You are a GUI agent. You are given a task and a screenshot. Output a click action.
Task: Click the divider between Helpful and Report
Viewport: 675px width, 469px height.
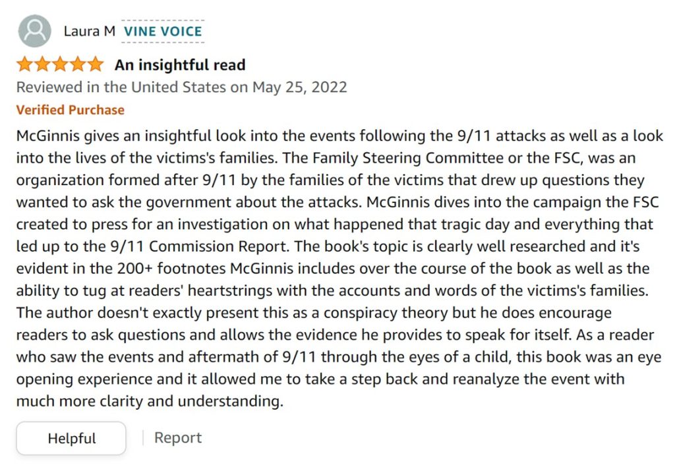tap(143, 438)
